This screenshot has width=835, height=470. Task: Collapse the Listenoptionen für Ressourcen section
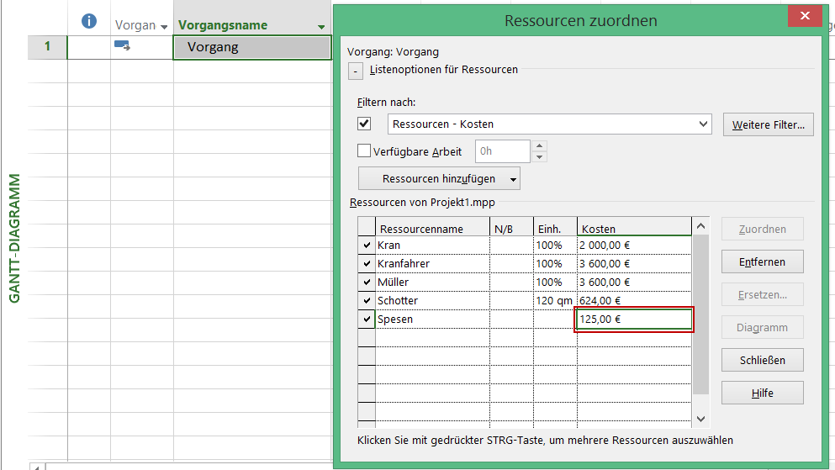(x=355, y=71)
